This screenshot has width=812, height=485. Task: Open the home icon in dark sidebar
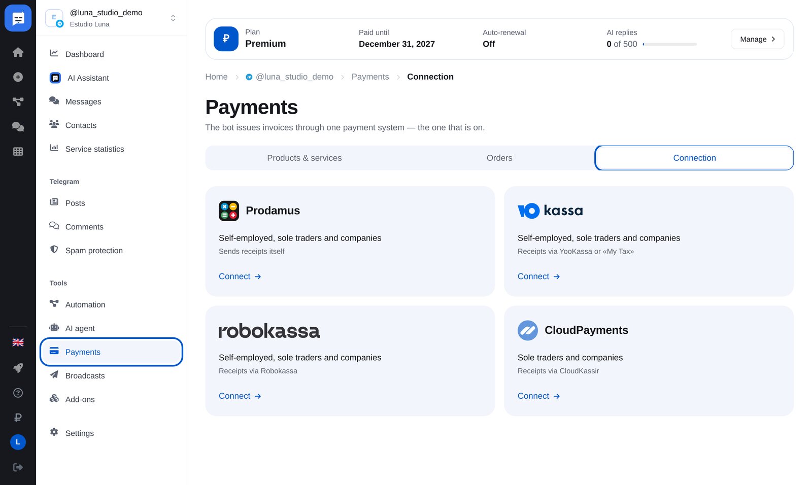point(18,52)
